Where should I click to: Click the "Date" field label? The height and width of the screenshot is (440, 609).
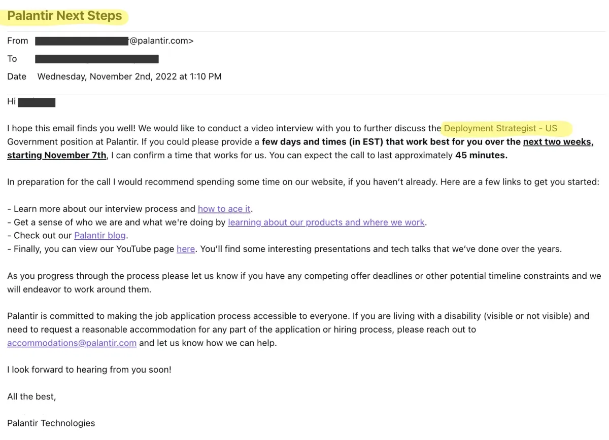click(17, 77)
